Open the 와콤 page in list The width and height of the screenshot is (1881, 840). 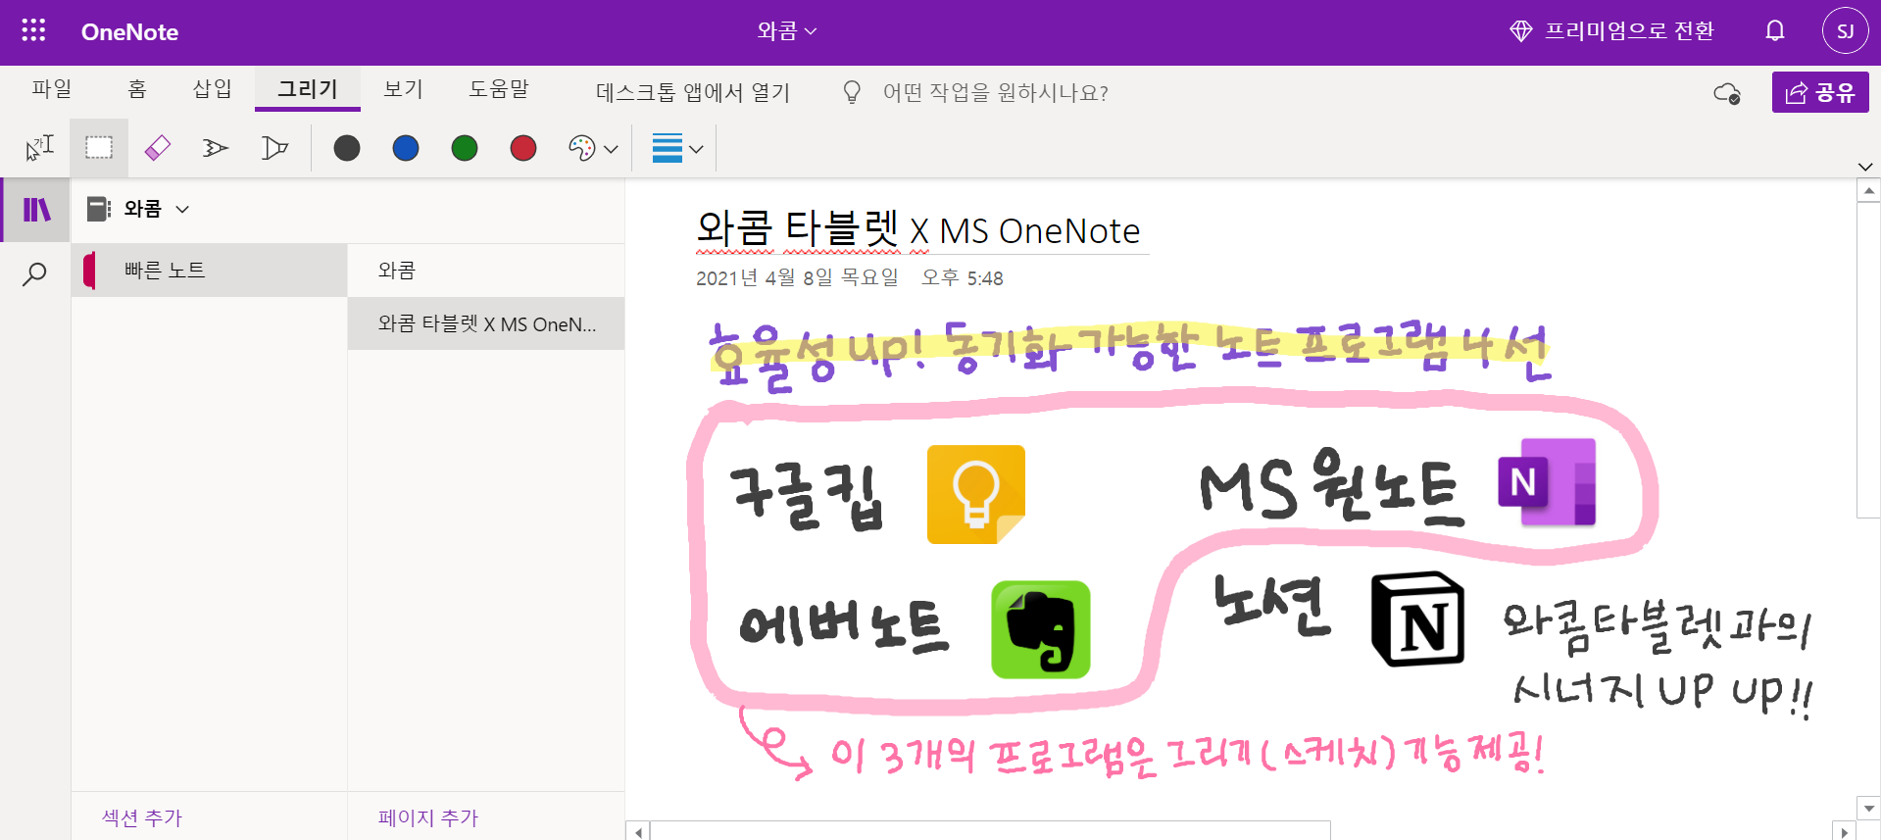click(486, 270)
